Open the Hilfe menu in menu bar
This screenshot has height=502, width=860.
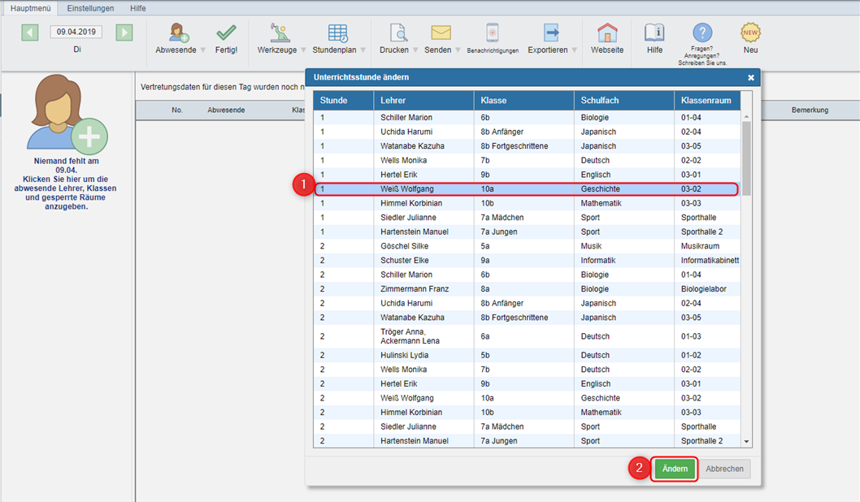[138, 8]
